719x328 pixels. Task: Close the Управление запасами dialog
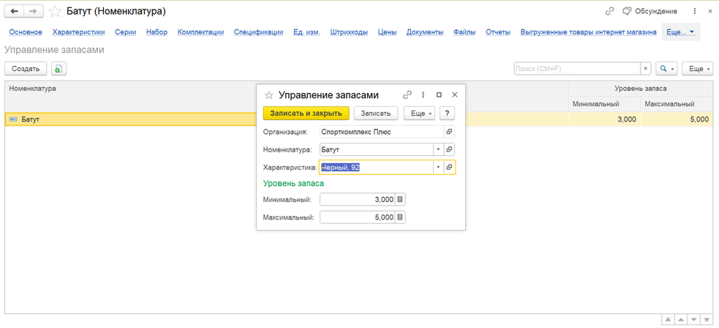pos(455,95)
